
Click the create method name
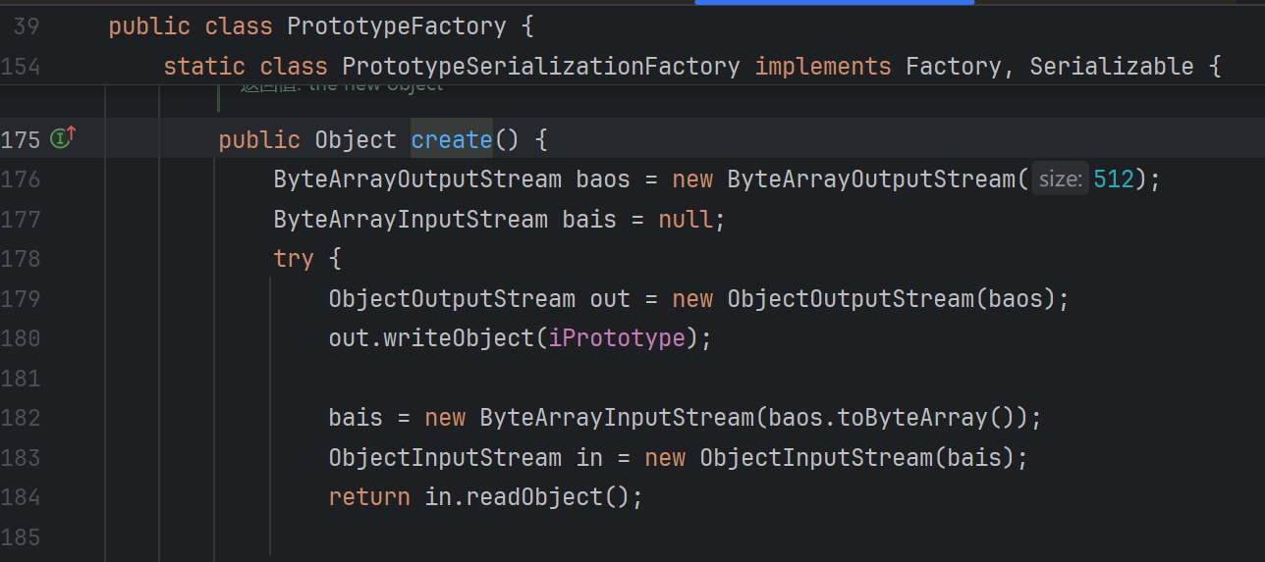(x=451, y=140)
